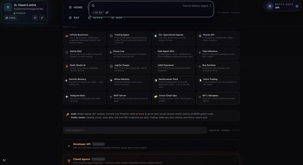Click the NFT / Metaplex card icon
Image resolution: width=303 pixels, height=165 pixels.
click(x=200, y=97)
